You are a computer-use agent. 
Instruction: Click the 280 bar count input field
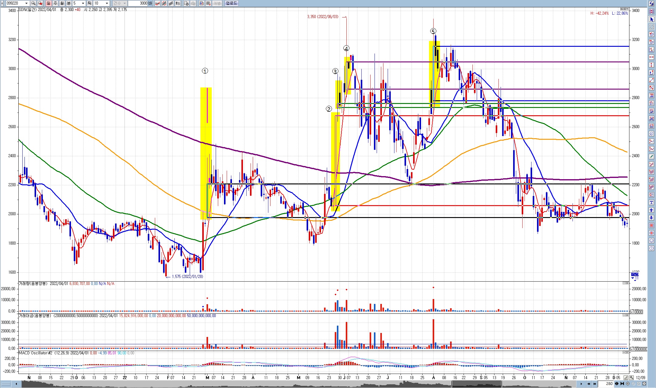click(606, 384)
